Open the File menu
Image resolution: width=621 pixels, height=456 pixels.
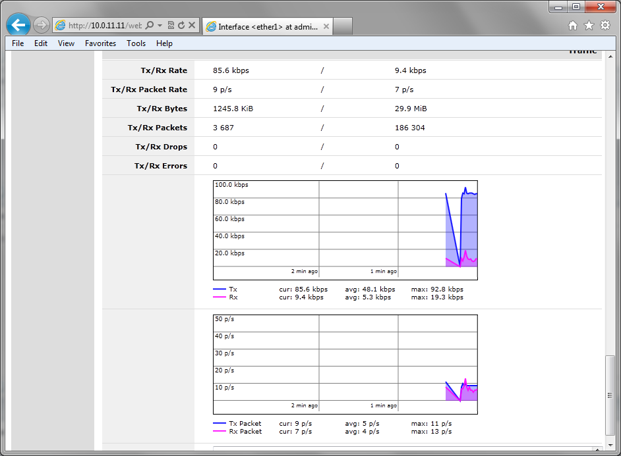[17, 43]
